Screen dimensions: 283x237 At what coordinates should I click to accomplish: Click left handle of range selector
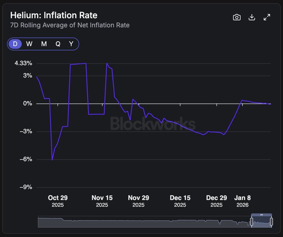tap(252, 222)
